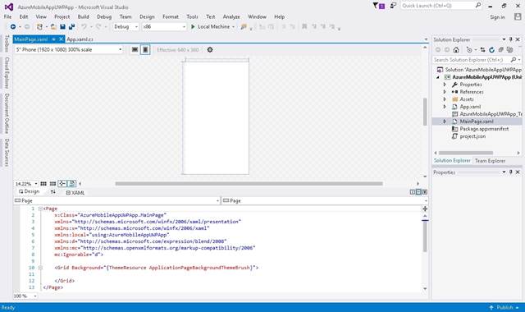
Task: Open the x86 platform dropdown
Action: pyautogui.click(x=164, y=26)
